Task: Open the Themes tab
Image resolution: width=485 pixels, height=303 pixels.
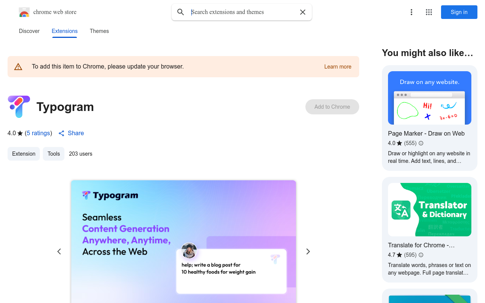Action: 99,31
